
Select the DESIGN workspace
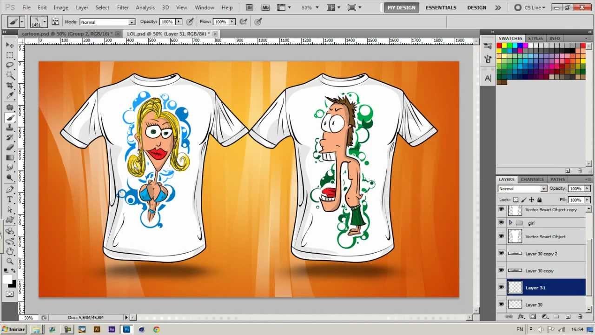pos(476,7)
